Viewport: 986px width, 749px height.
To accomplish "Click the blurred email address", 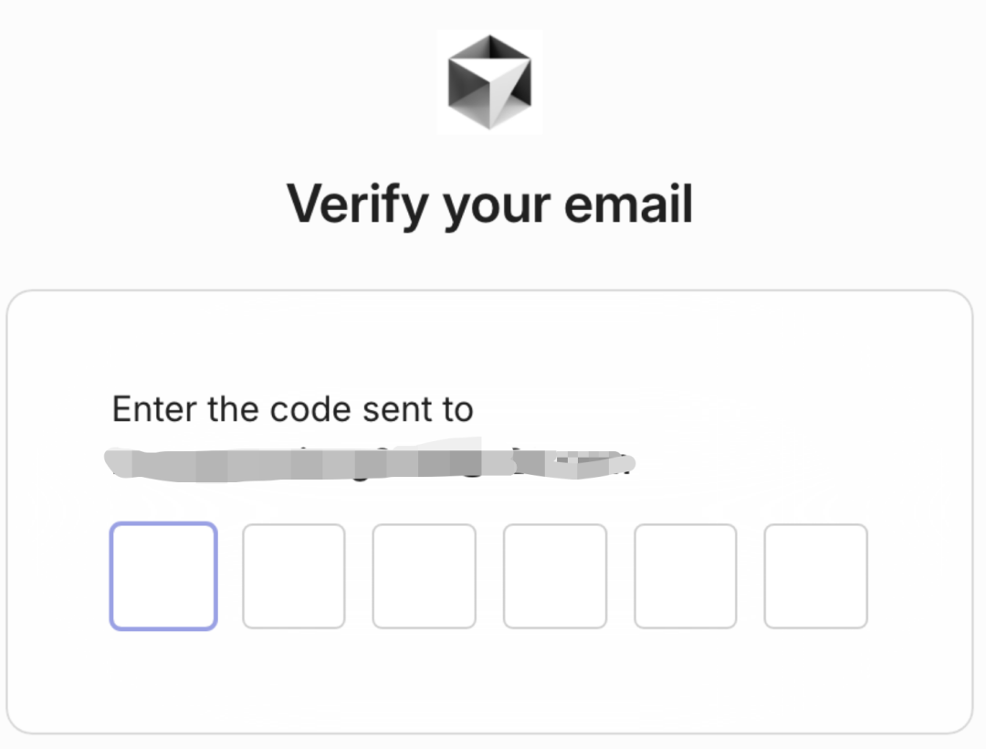I will (371, 464).
